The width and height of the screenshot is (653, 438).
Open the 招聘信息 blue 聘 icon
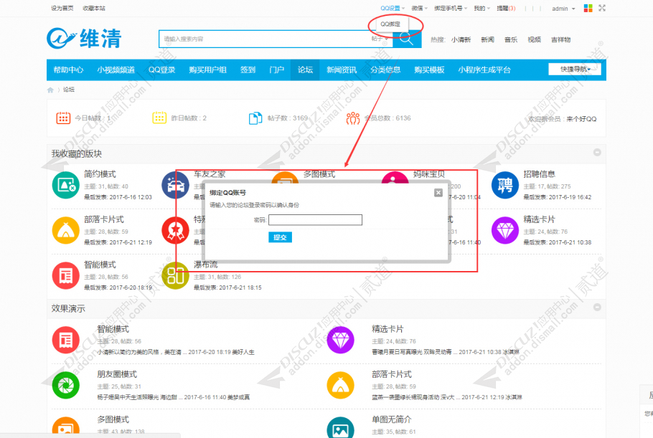tap(504, 185)
